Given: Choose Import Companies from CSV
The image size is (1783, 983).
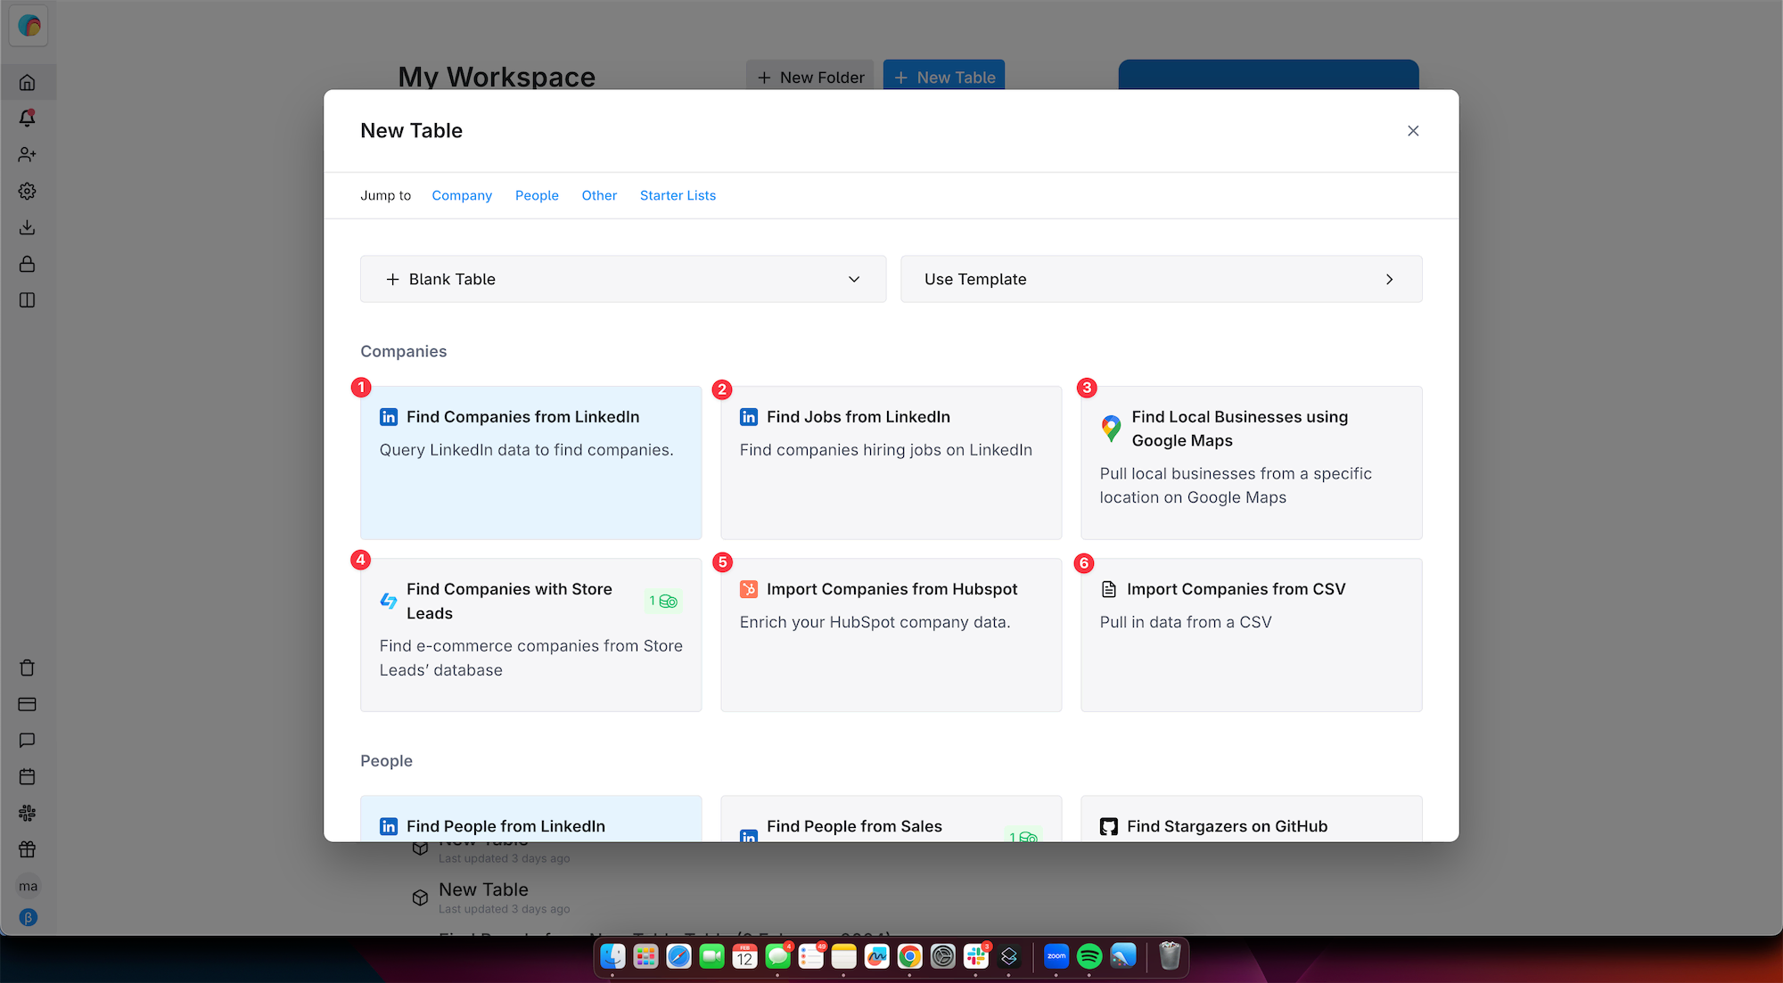Looking at the screenshot, I should pyautogui.click(x=1250, y=634).
